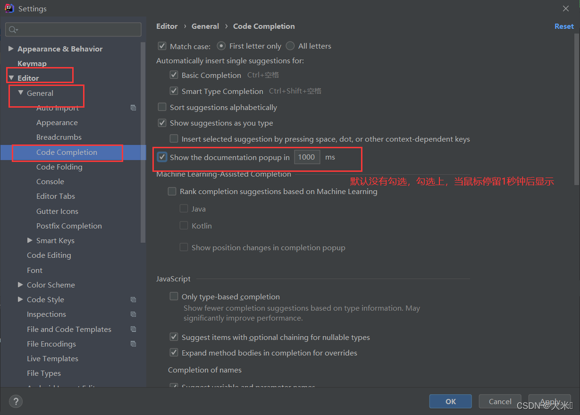Enable Rank completion suggestions based on Machine Learning
The height and width of the screenshot is (415, 580).
pos(172,191)
